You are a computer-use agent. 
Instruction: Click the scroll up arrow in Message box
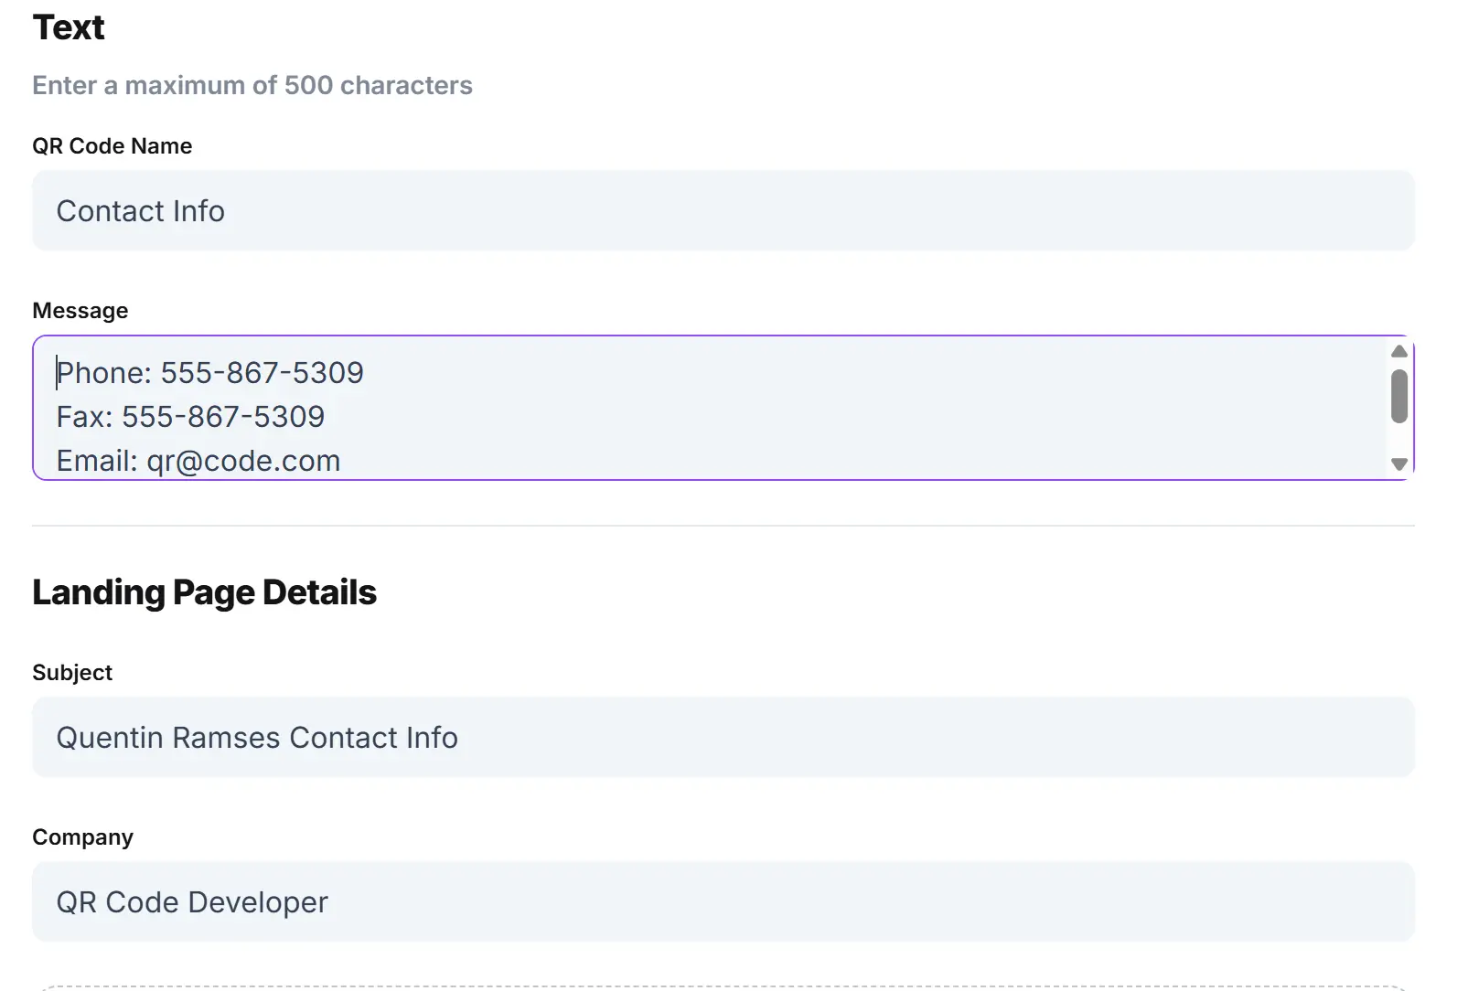1398,352
